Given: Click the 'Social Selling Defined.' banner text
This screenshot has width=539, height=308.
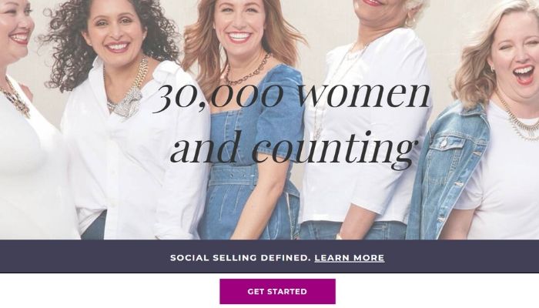Looking at the screenshot, I should [x=240, y=258].
